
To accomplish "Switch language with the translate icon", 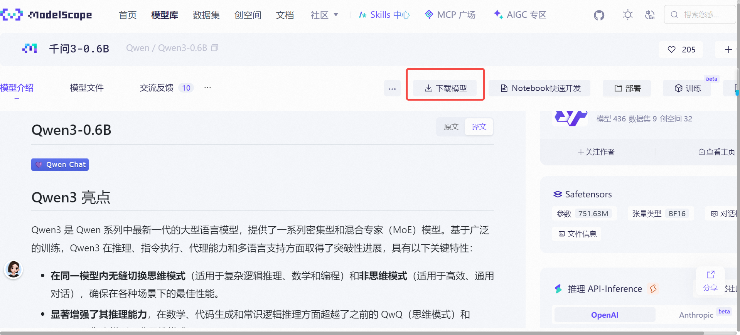I will click(x=650, y=15).
